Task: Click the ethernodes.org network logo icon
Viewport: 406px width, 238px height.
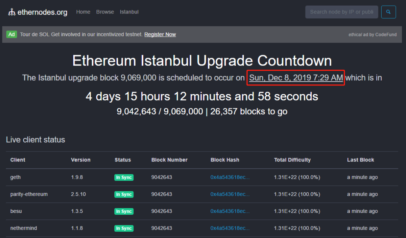Action: (12, 12)
